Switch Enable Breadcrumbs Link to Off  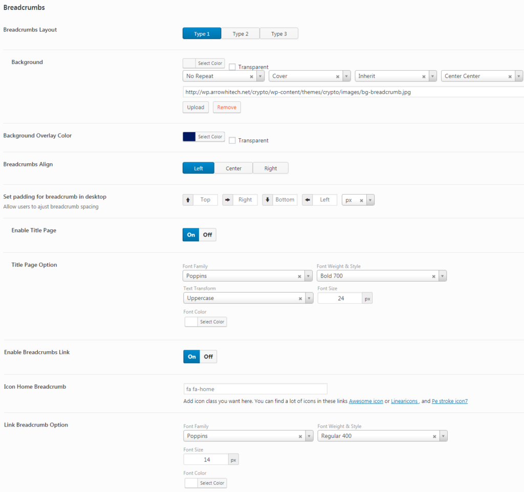click(x=208, y=357)
